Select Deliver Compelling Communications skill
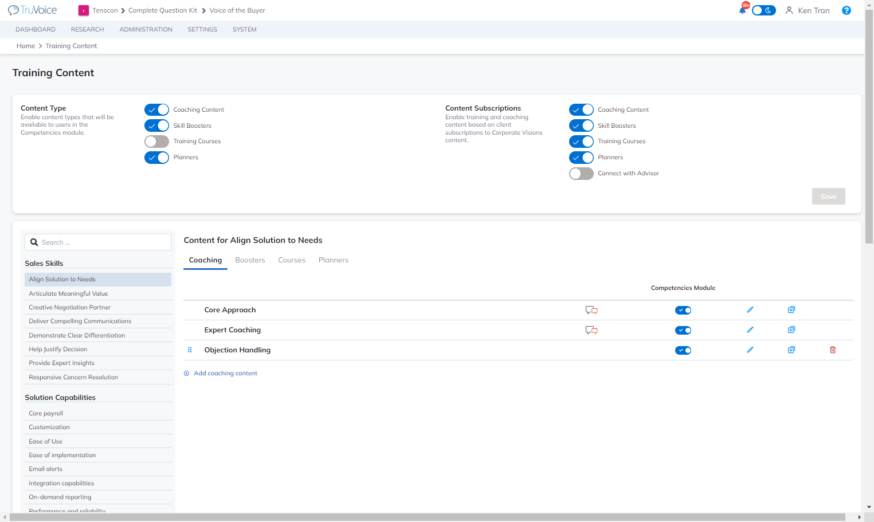874x522 pixels. point(98,321)
